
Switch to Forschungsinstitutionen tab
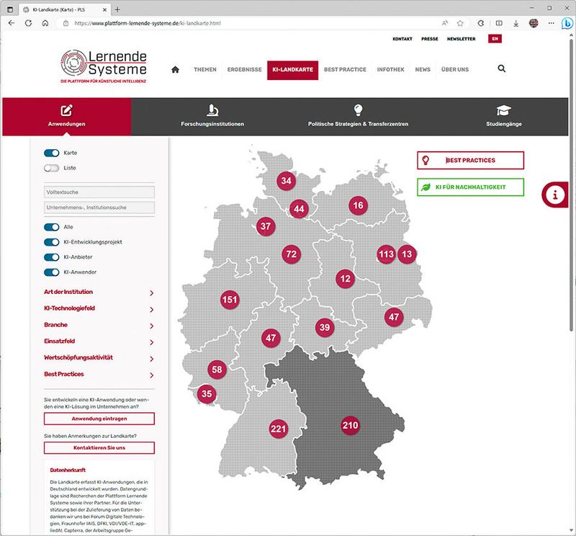(212, 117)
